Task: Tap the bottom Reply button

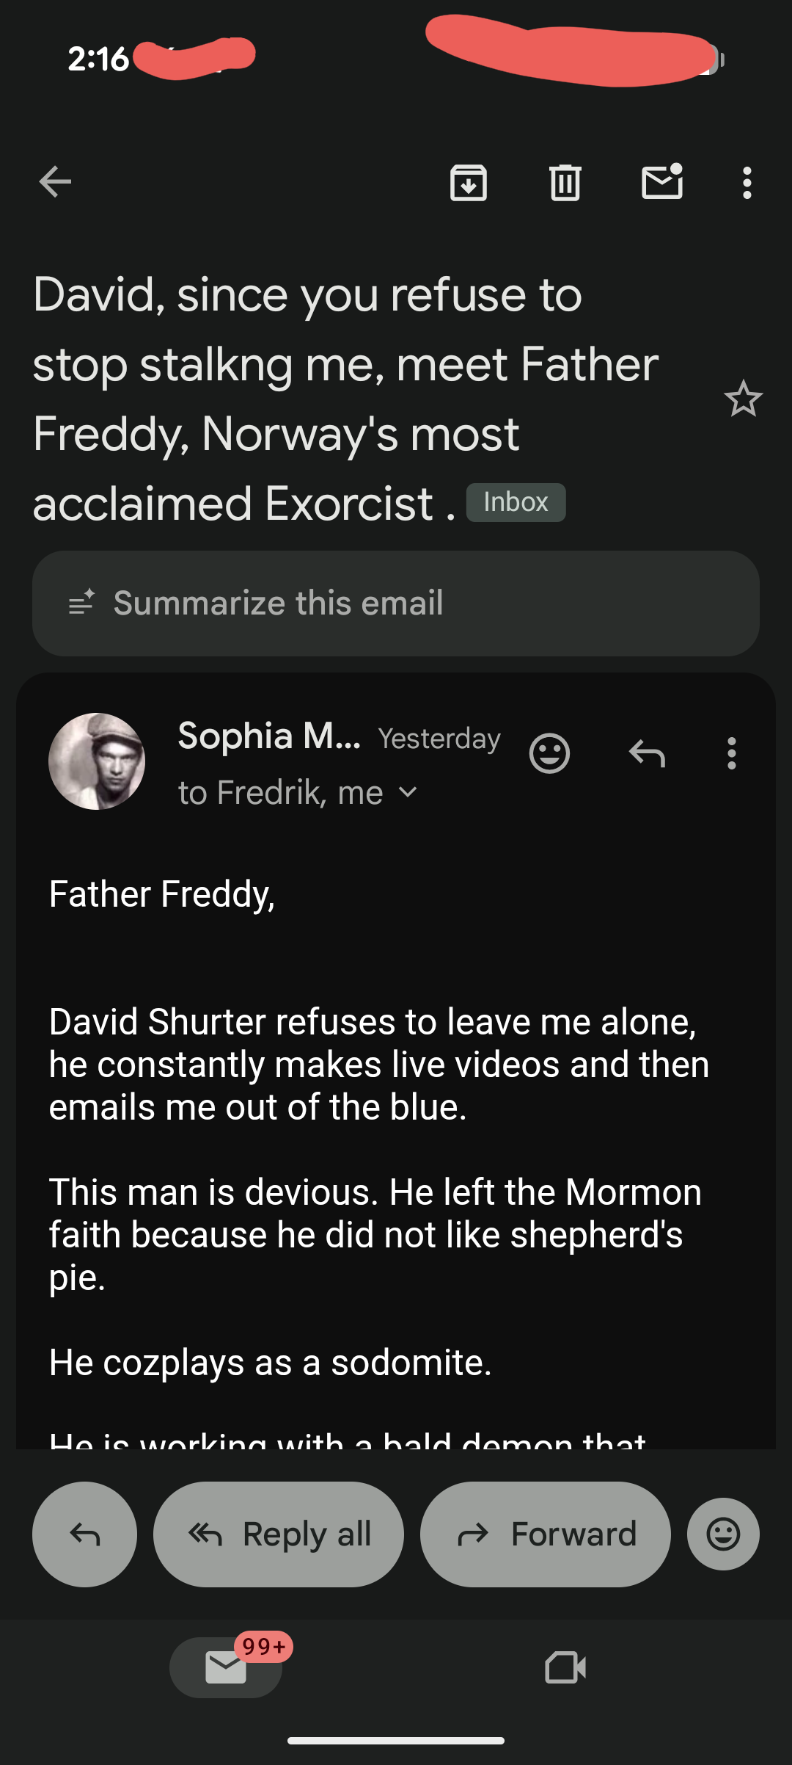Action: coord(84,1534)
